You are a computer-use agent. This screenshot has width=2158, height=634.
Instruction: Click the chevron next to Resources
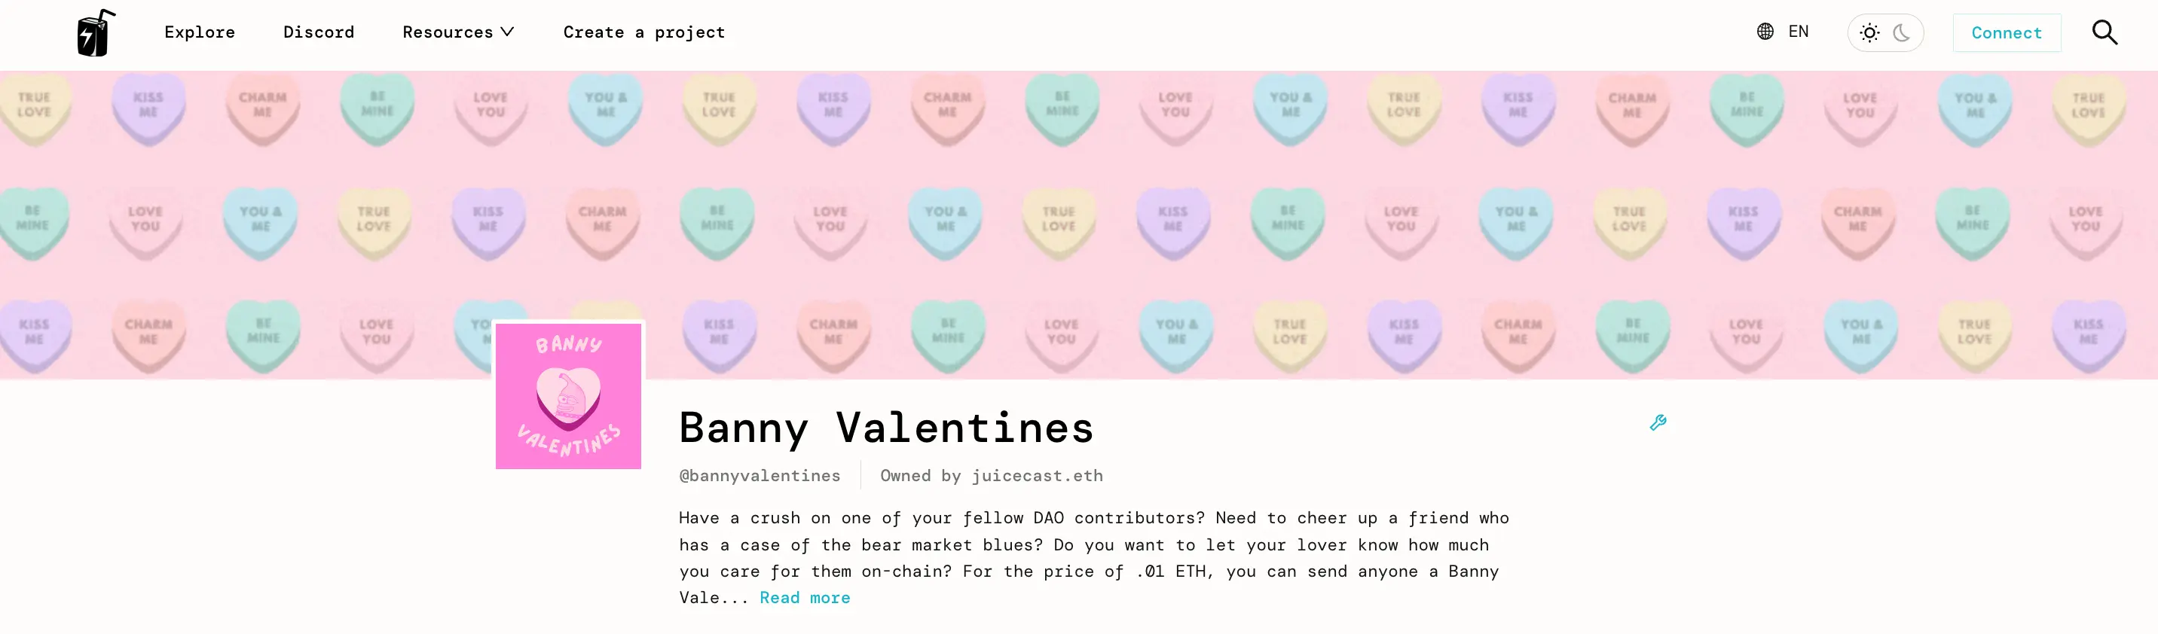pyautogui.click(x=507, y=32)
